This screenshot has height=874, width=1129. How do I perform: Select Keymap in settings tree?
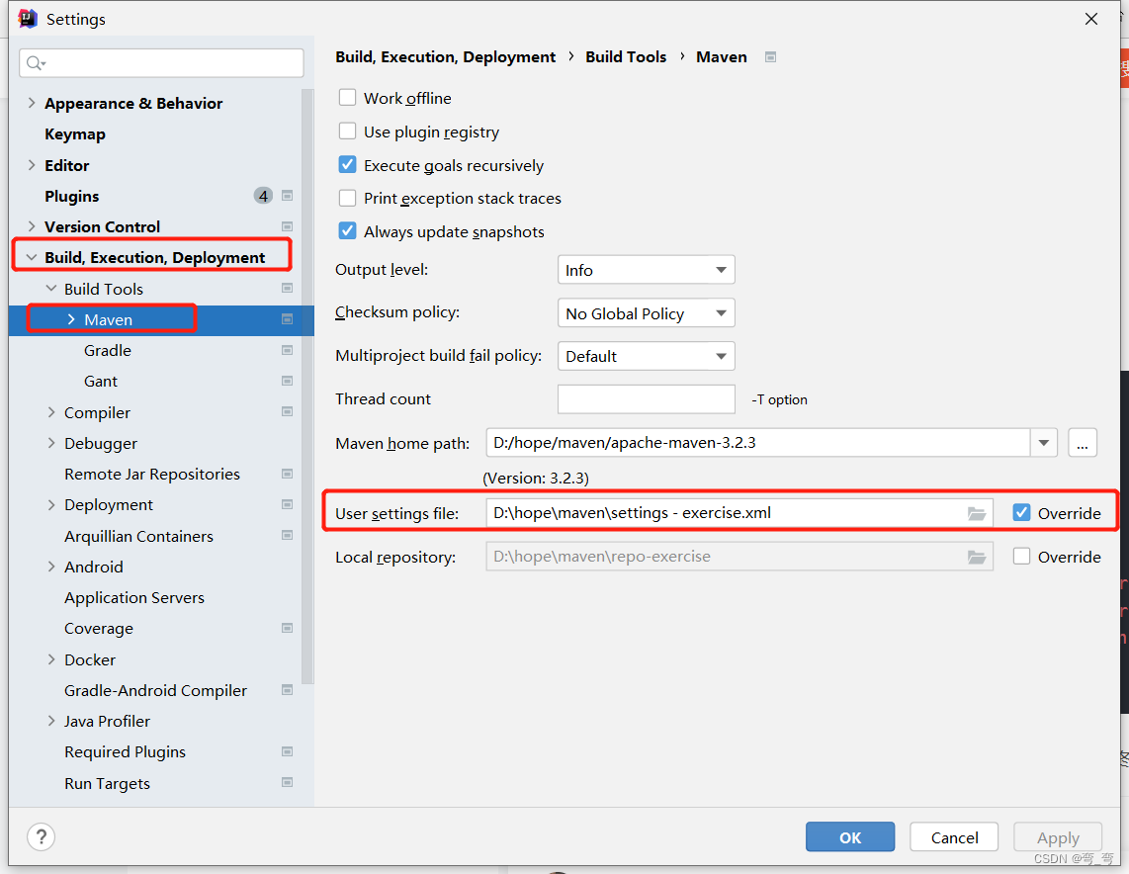75,134
